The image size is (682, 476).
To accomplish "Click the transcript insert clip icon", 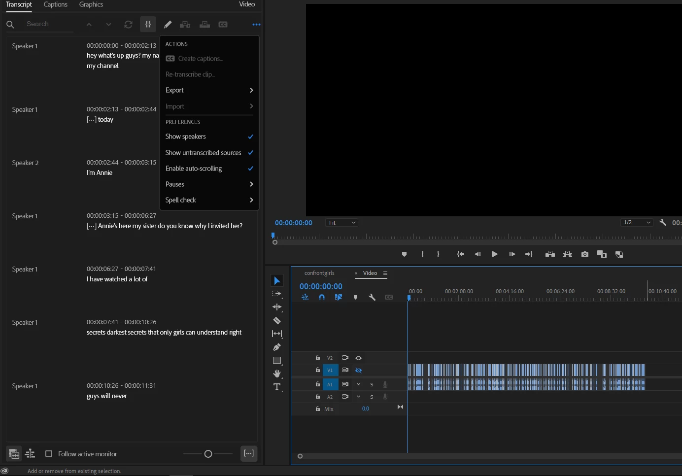I will pyautogui.click(x=185, y=24).
